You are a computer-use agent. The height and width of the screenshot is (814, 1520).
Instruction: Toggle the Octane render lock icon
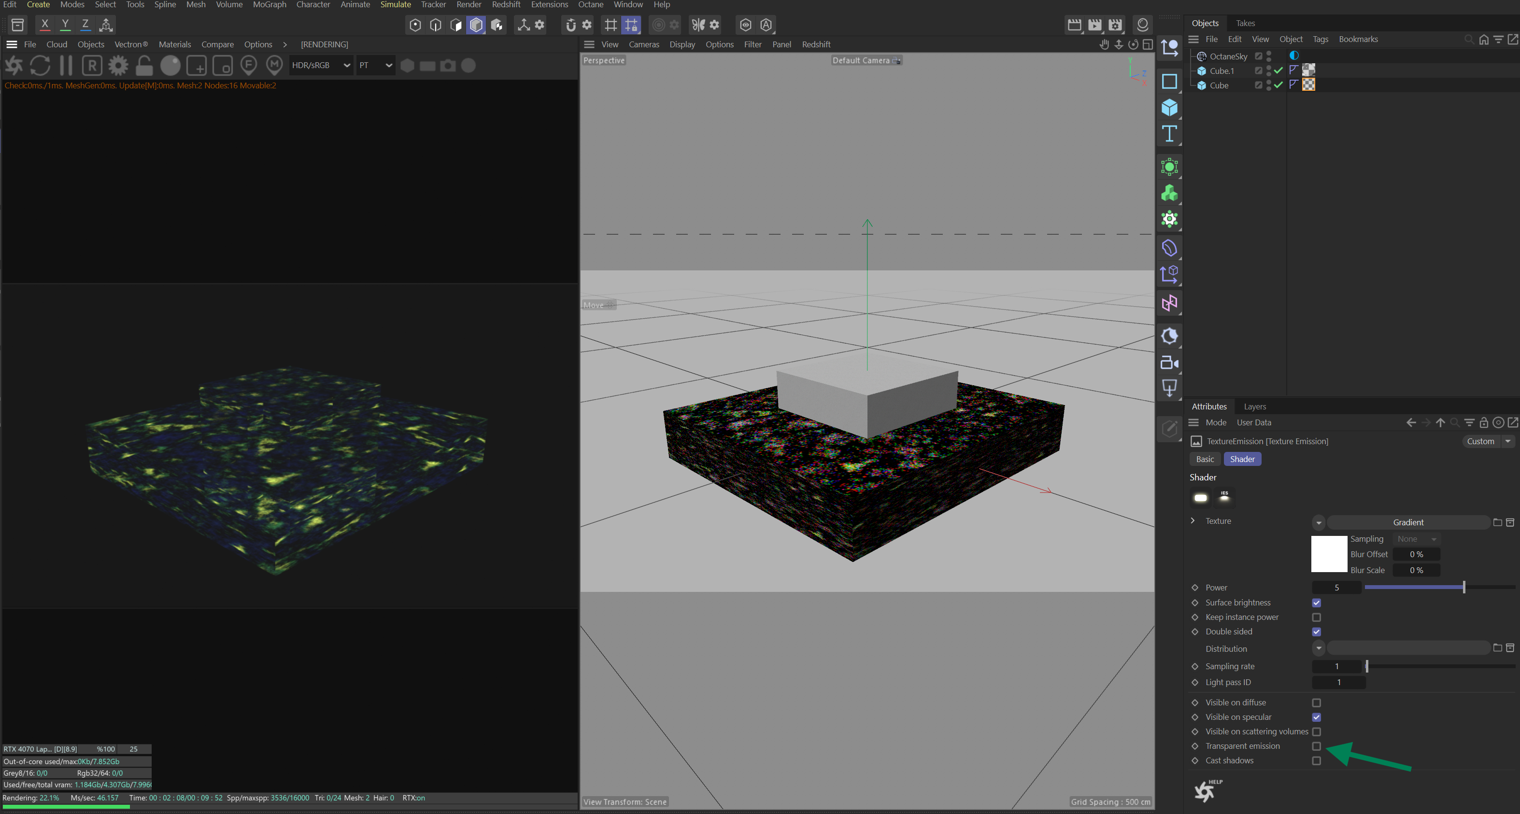click(144, 66)
